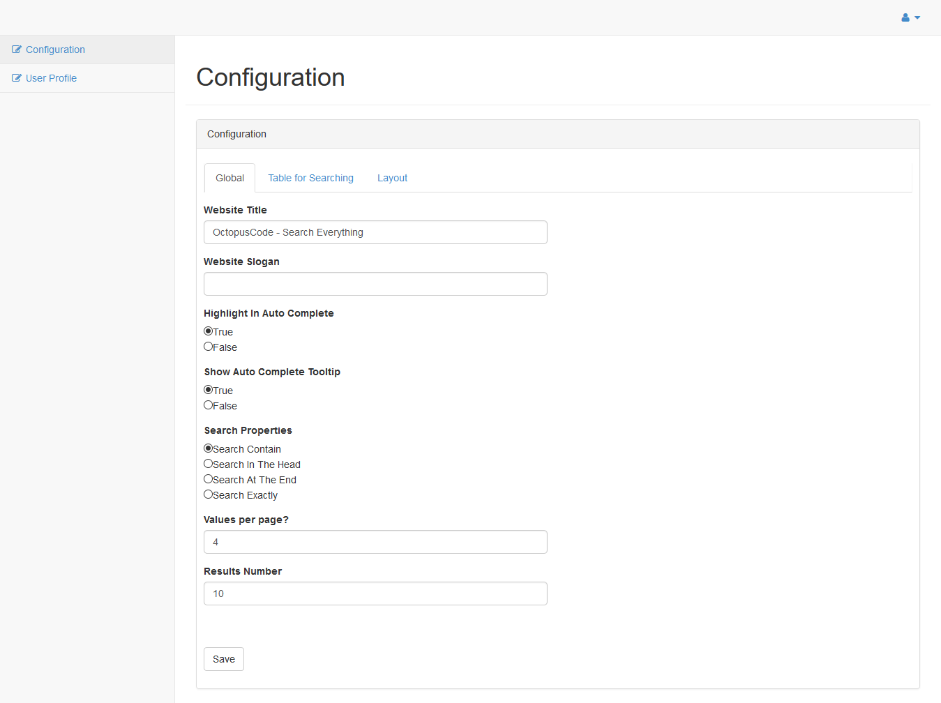Choose the Search Contain option

click(208, 448)
